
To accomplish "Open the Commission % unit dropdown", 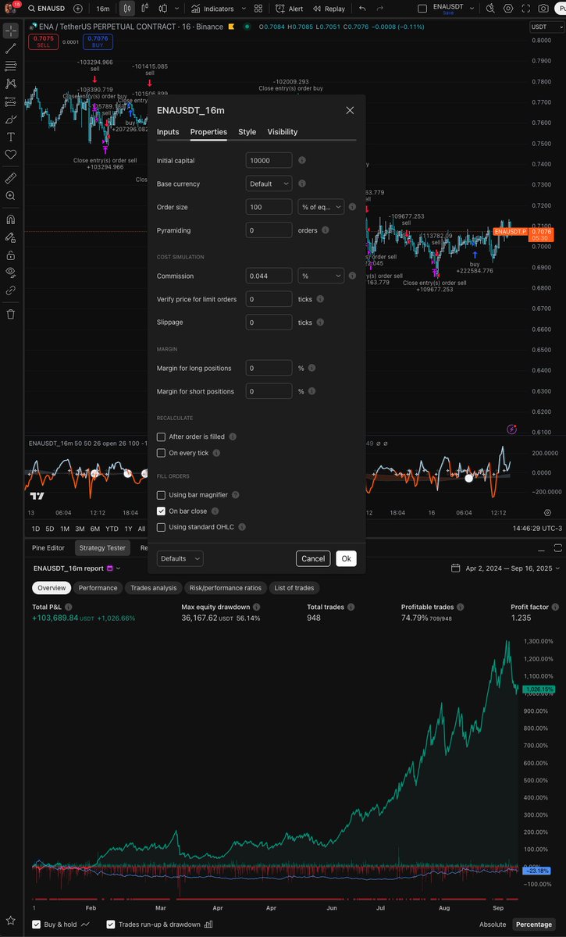I will coord(321,276).
